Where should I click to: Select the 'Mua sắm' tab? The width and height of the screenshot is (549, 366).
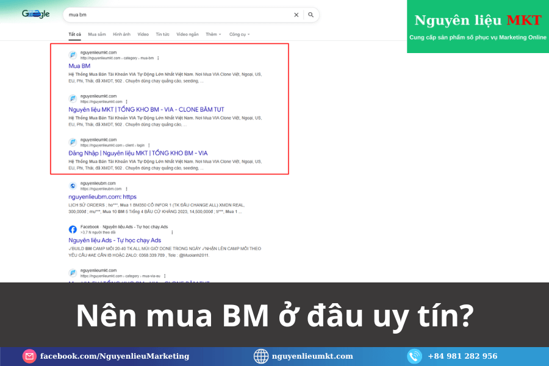tap(96, 34)
